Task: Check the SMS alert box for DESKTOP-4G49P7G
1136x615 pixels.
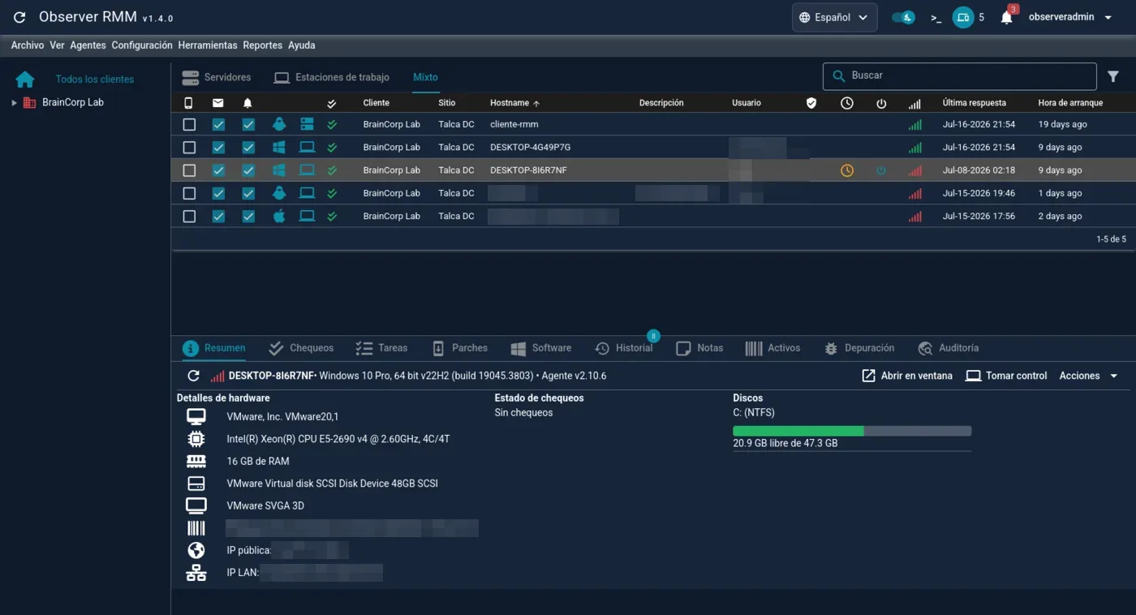Action: click(189, 147)
